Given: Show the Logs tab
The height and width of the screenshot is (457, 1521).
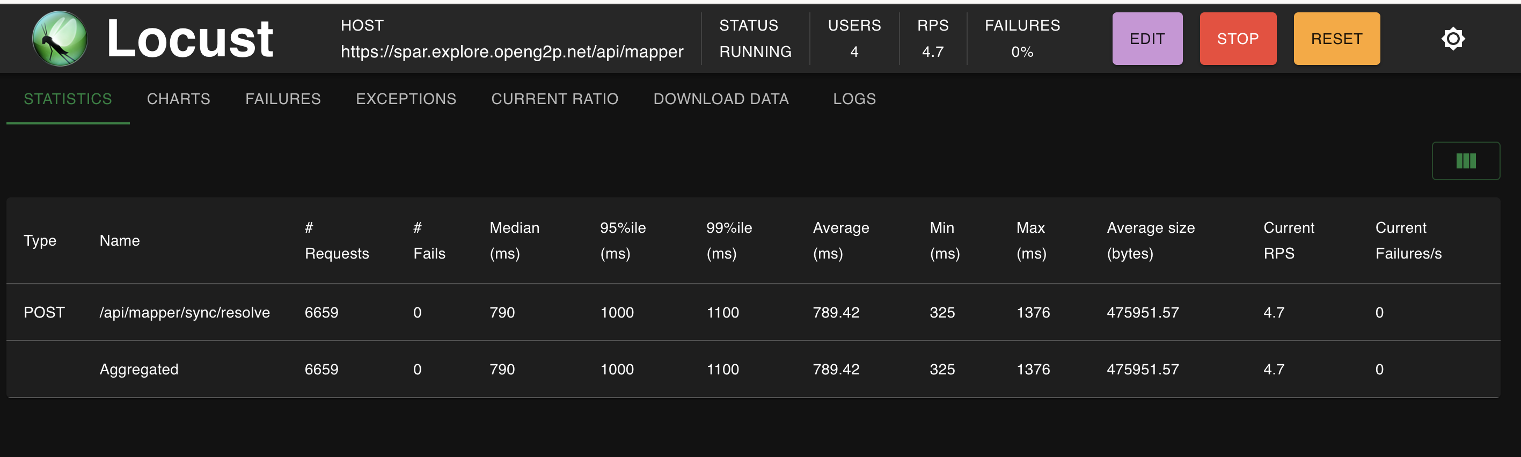Looking at the screenshot, I should (x=854, y=99).
